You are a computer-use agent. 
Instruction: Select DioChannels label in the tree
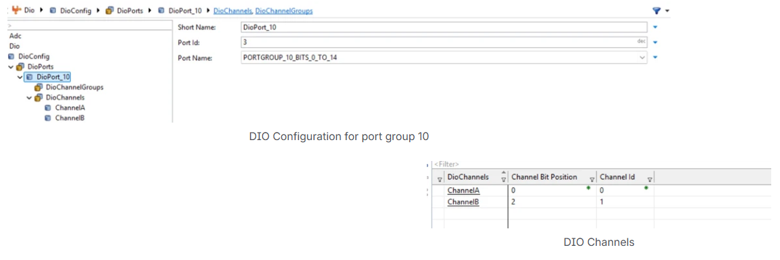pyautogui.click(x=65, y=98)
